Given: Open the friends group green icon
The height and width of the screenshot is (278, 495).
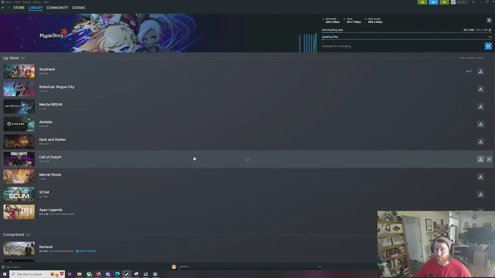Looking at the screenshot, I should (x=422, y=2).
